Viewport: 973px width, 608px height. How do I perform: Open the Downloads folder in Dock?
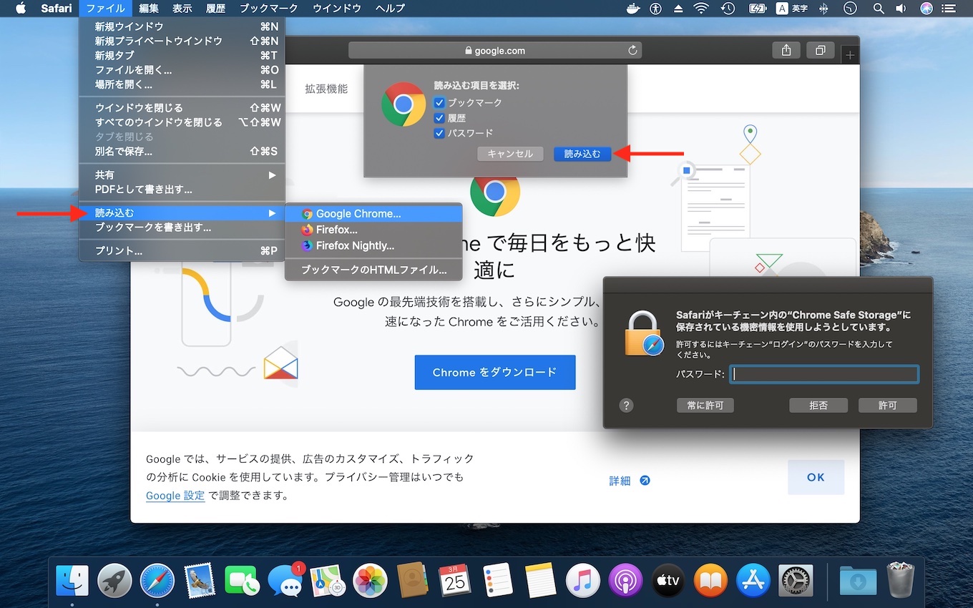[858, 580]
